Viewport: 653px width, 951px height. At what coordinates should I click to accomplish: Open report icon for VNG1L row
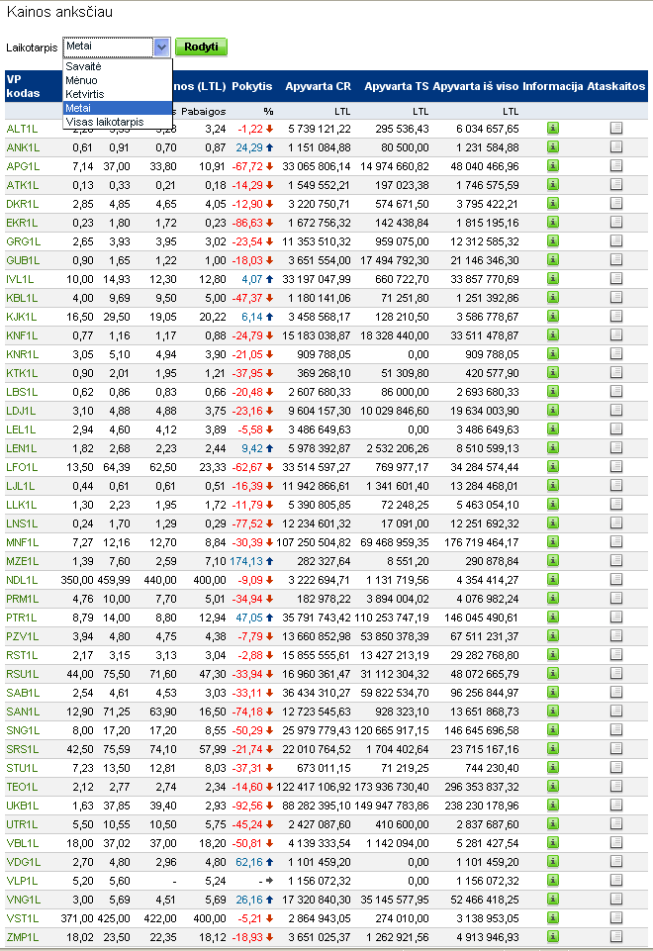pos(616,899)
